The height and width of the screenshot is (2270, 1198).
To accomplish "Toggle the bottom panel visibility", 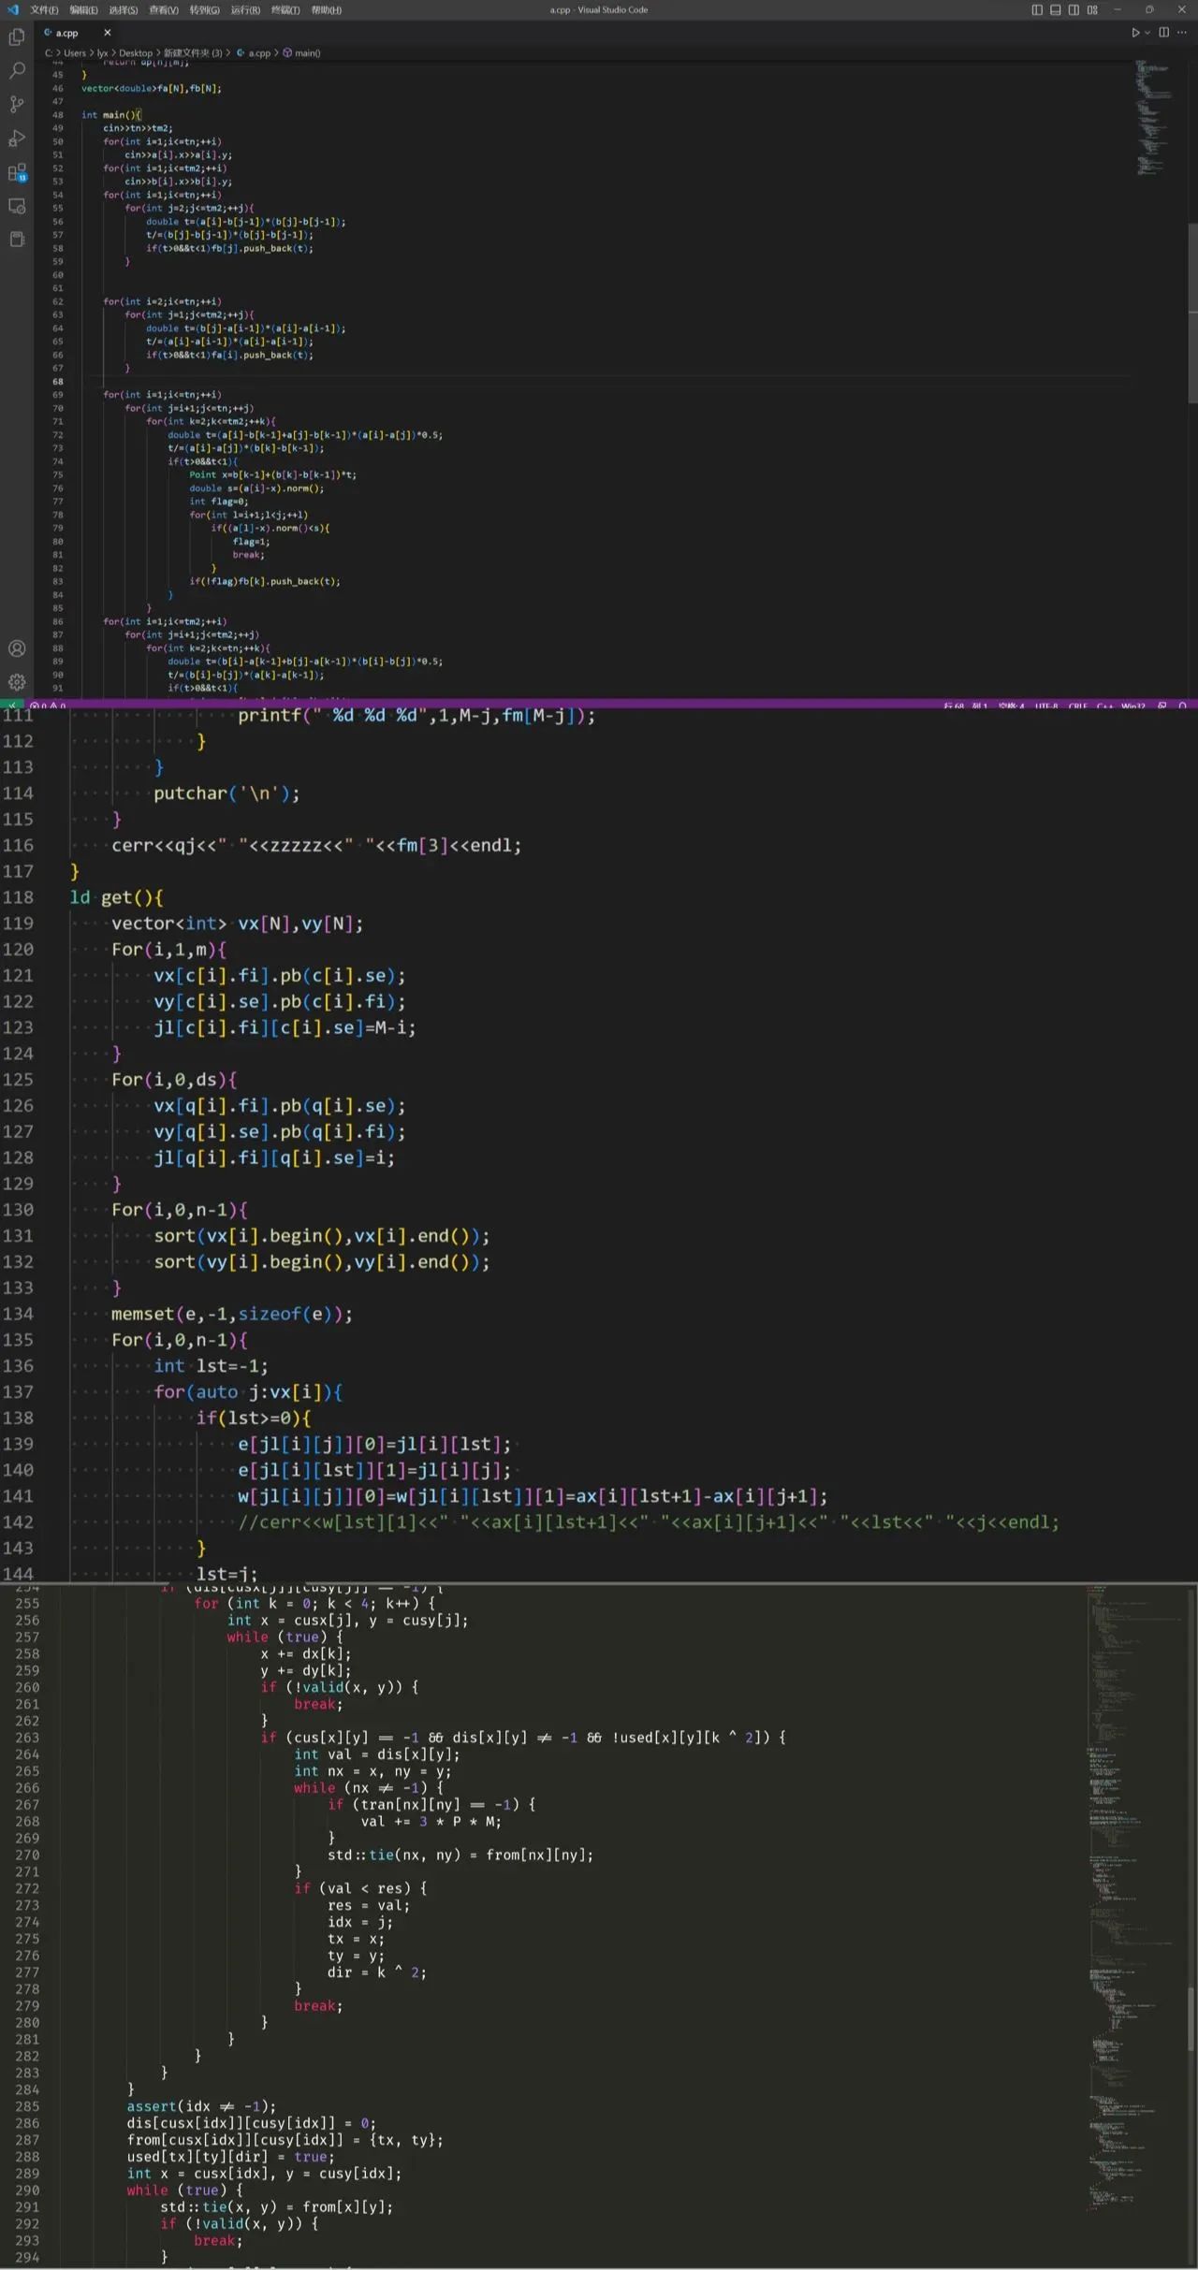I will (1056, 10).
